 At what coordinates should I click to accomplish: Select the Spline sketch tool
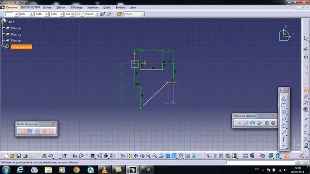click(x=284, y=119)
